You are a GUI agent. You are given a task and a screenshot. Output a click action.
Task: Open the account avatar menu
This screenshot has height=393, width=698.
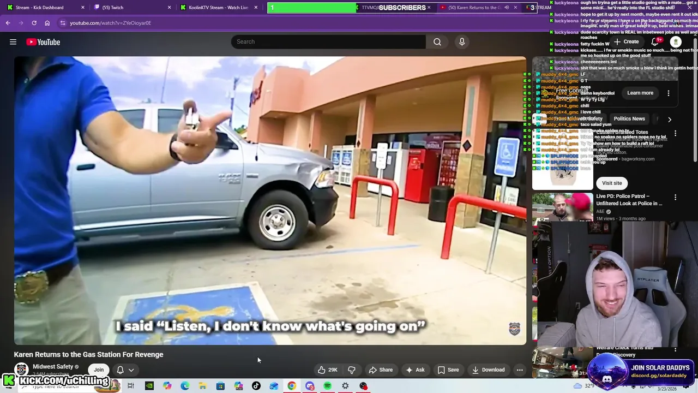click(x=676, y=42)
